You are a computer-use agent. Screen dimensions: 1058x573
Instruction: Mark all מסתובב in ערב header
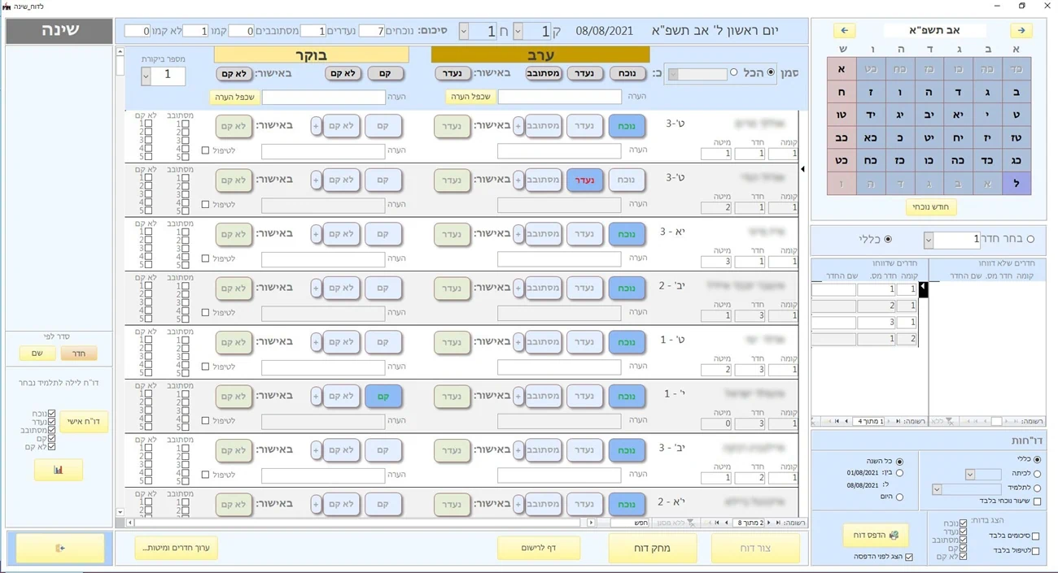click(543, 73)
